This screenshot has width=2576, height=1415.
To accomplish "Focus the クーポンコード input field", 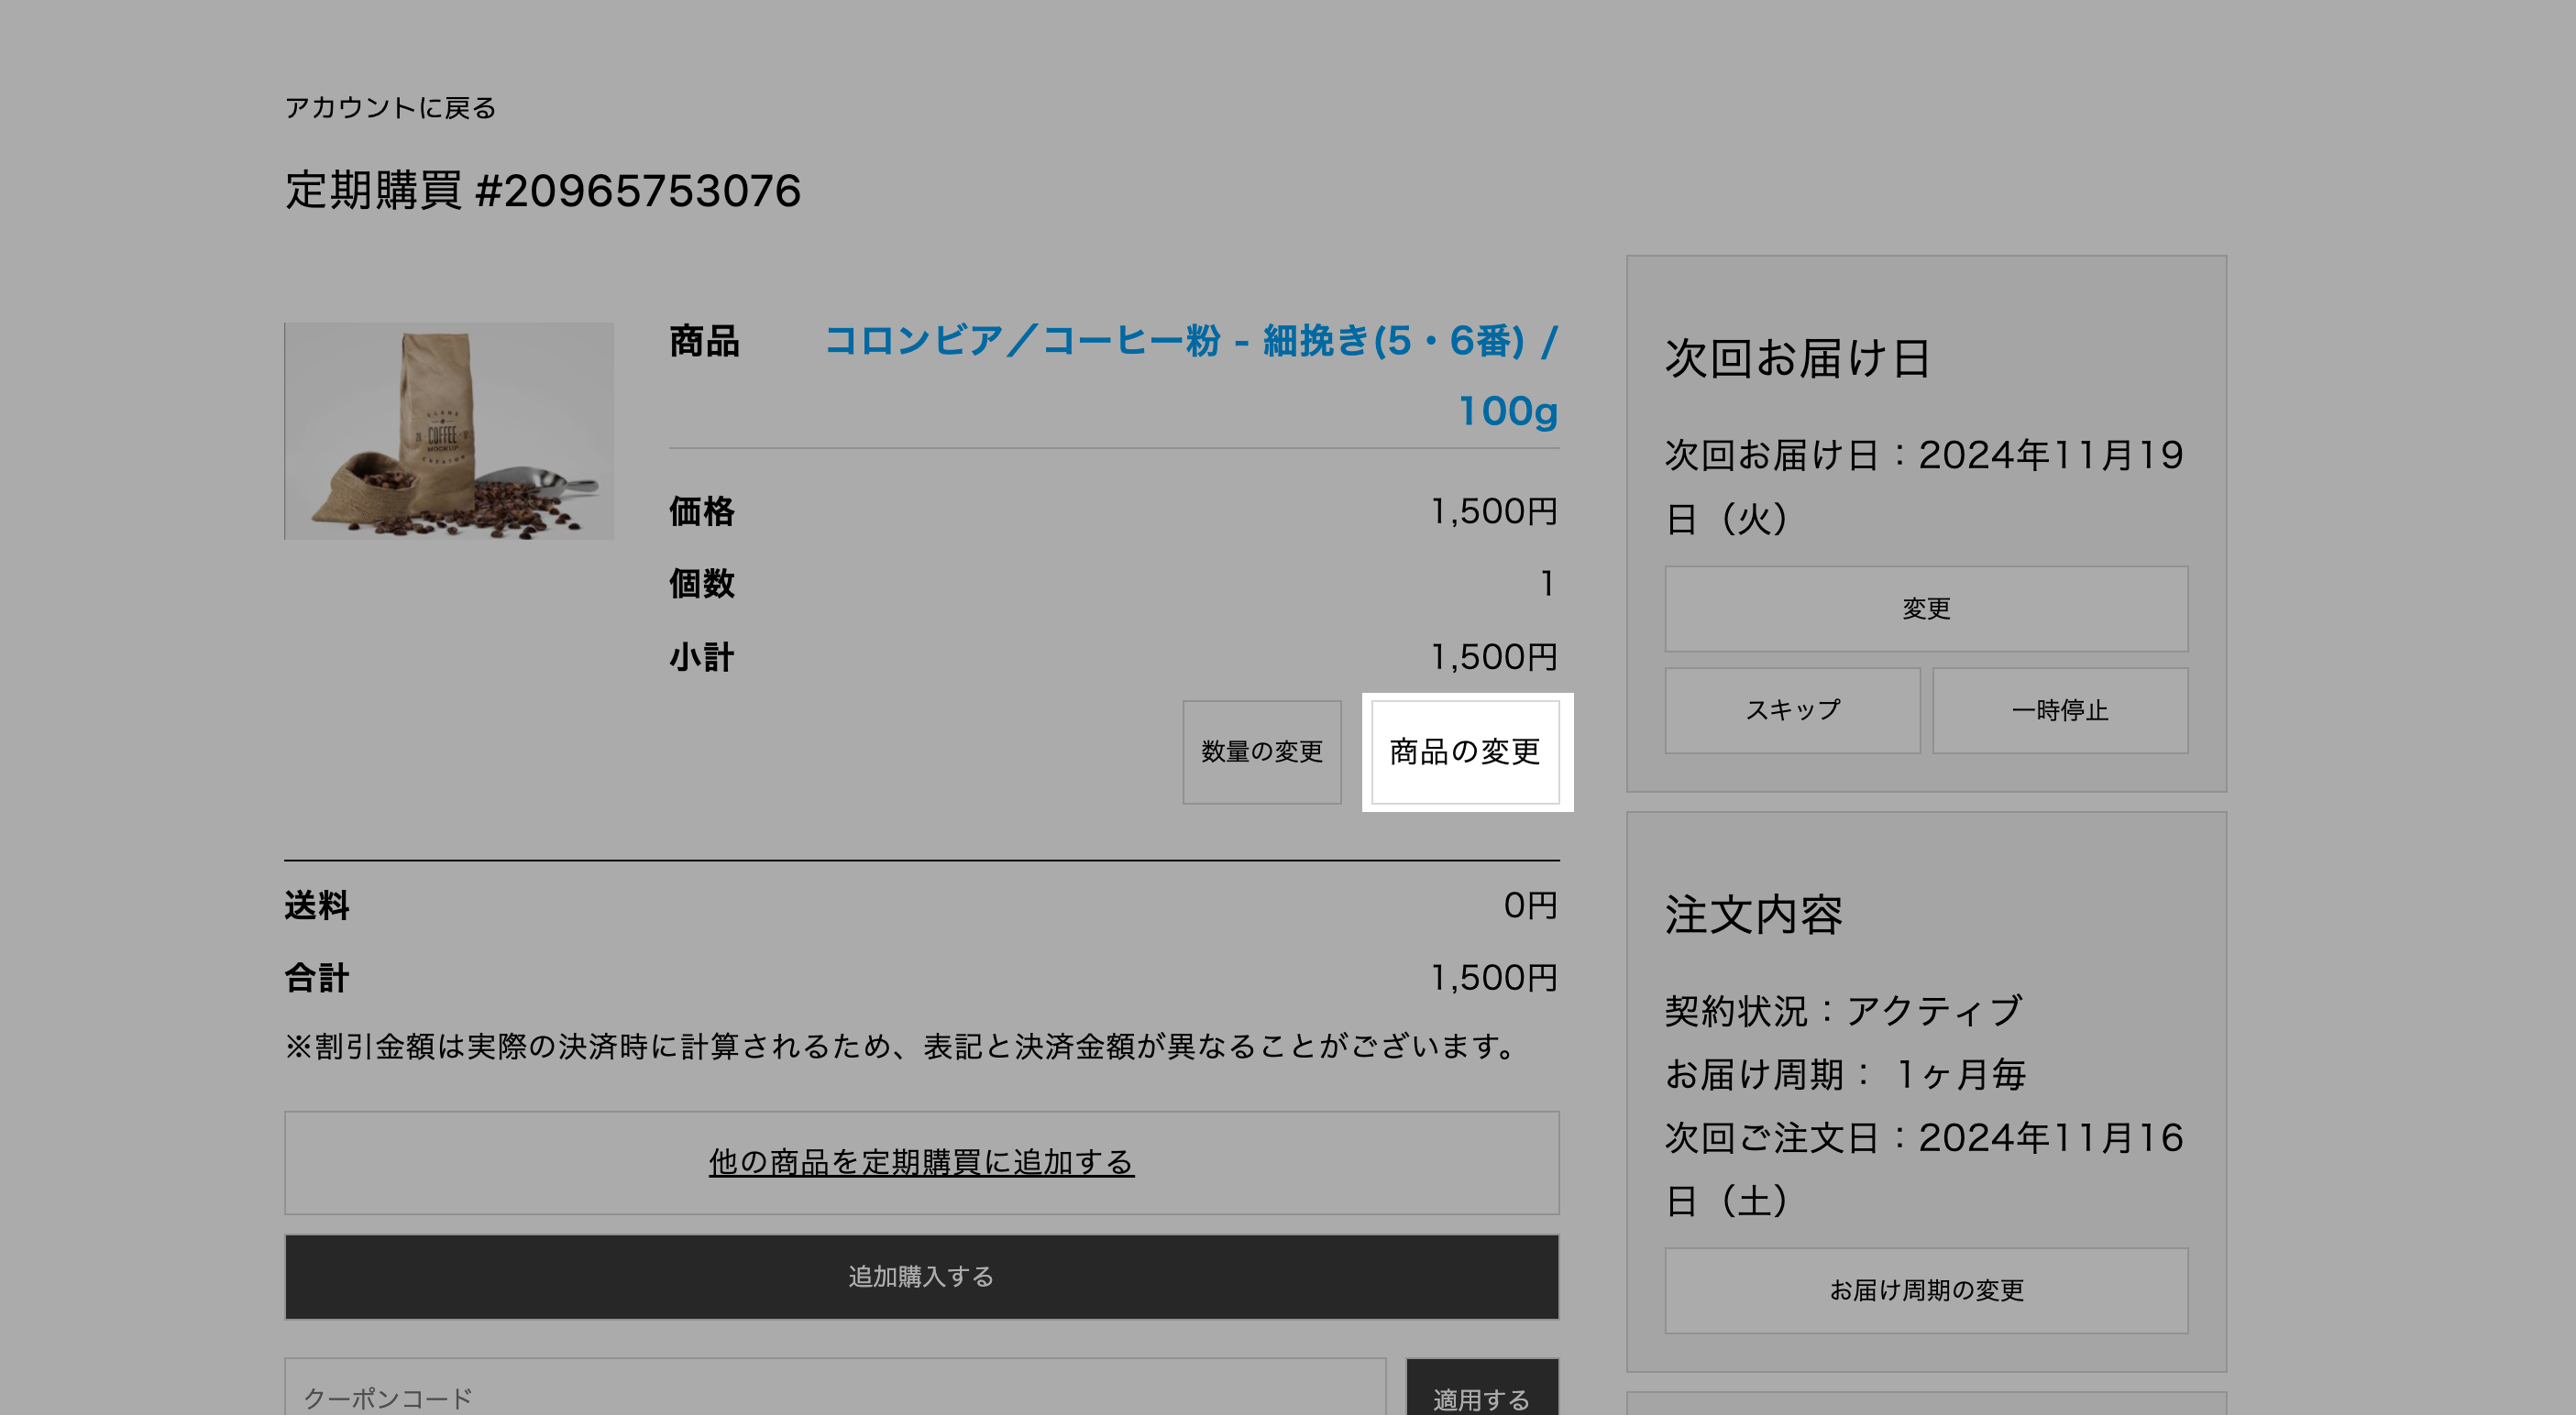I will pyautogui.click(x=835, y=1395).
